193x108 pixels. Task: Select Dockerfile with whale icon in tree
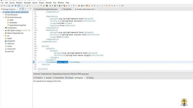tap(10, 41)
